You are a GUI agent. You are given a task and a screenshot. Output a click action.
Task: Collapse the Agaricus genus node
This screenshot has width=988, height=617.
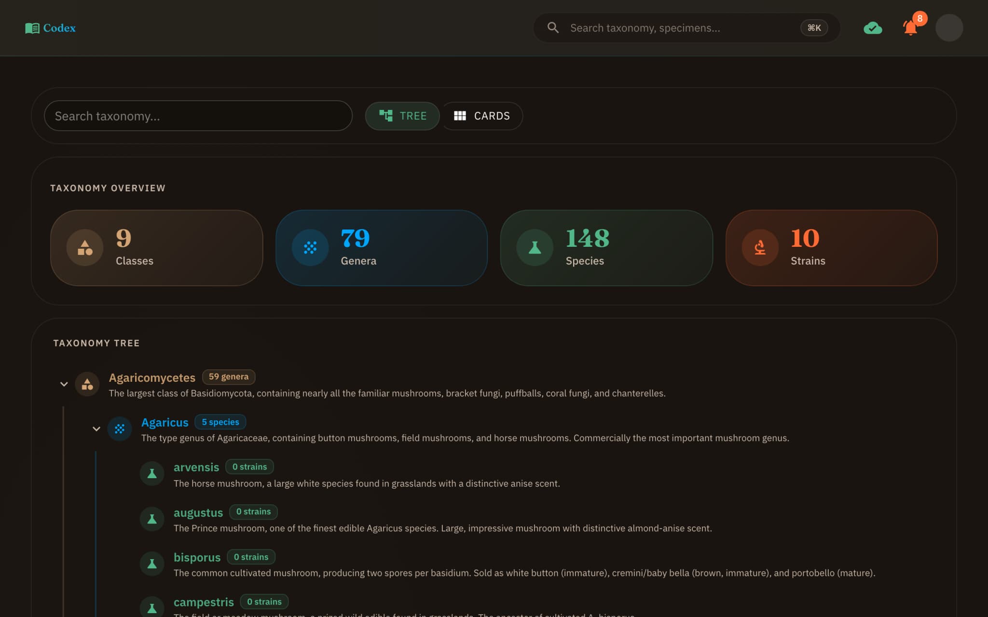(x=96, y=429)
